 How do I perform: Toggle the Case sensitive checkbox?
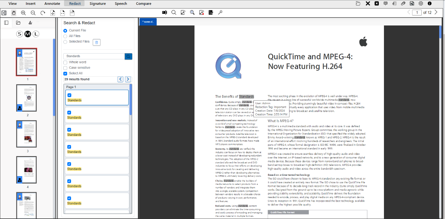coord(65,68)
